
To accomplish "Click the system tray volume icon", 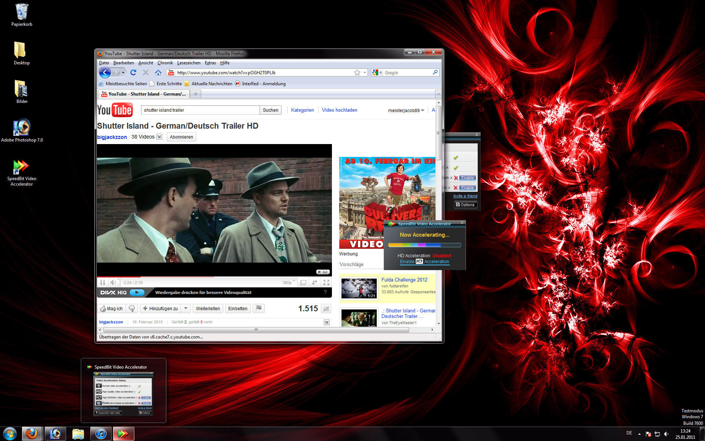I will click(666, 434).
